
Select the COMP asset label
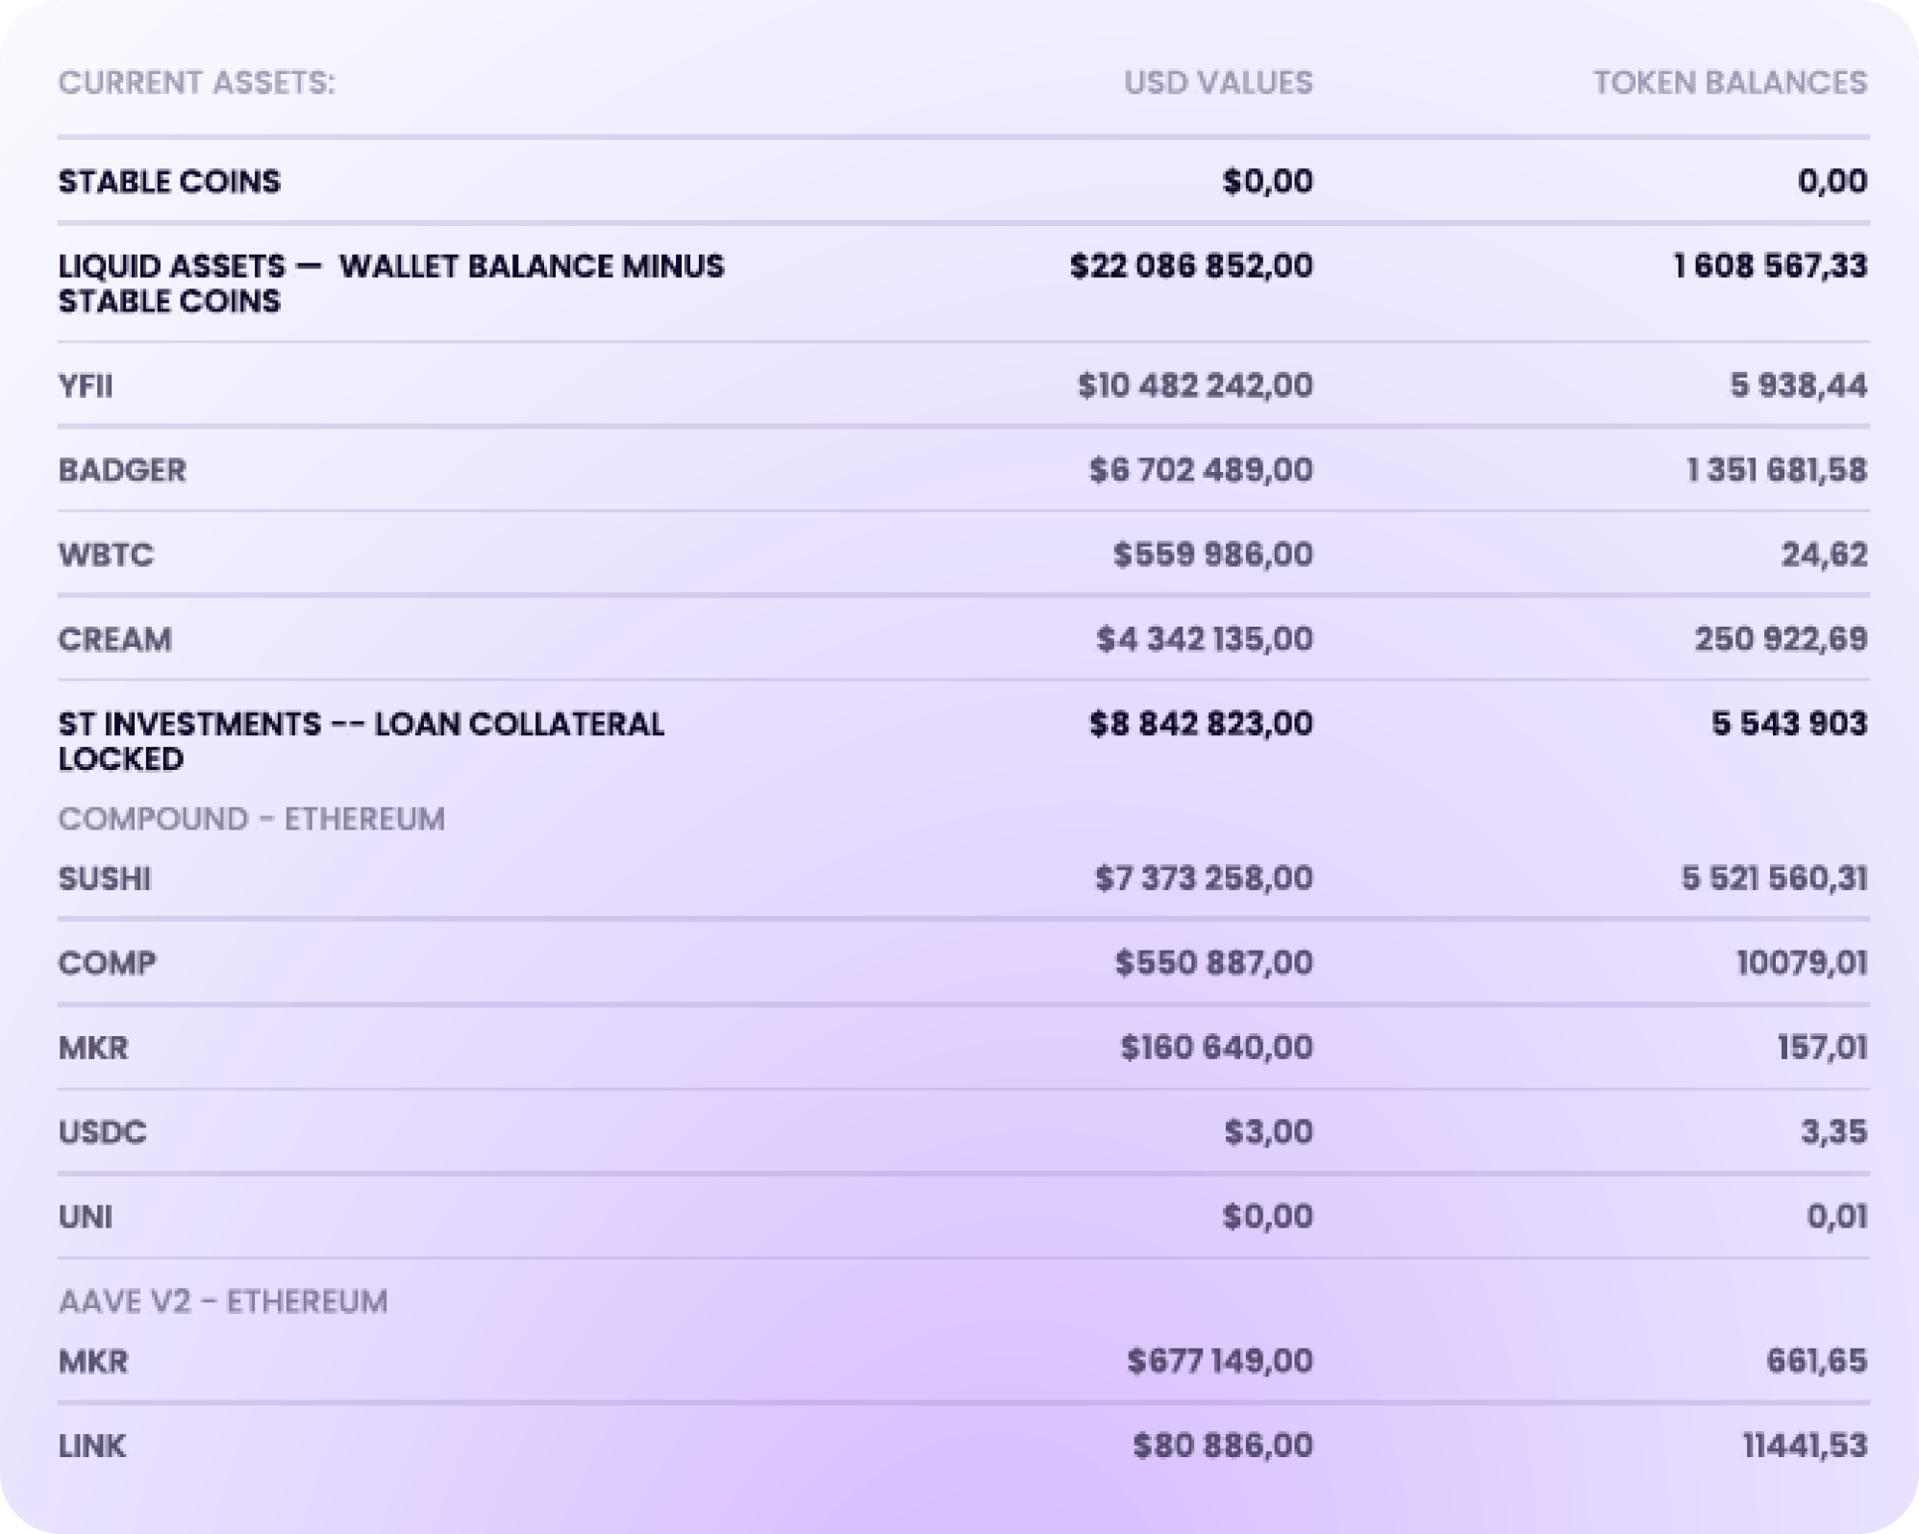coord(107,963)
